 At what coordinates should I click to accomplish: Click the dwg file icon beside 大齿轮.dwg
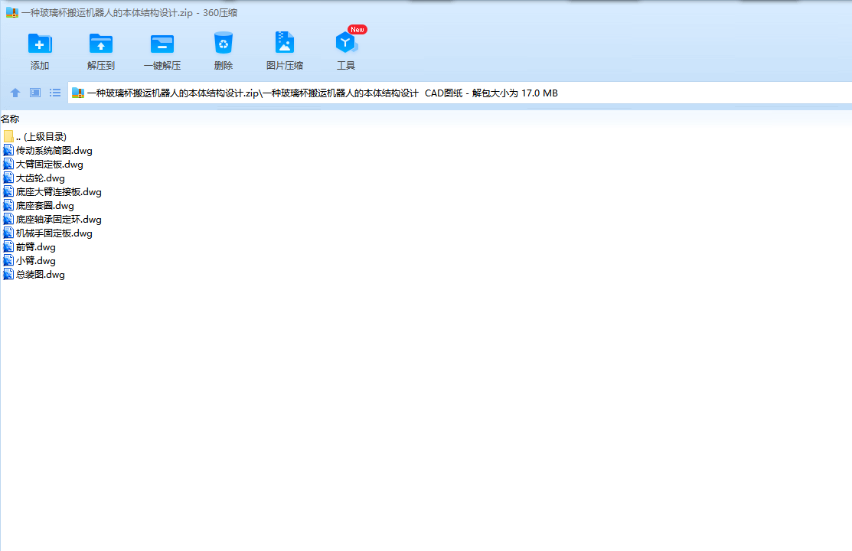(8, 178)
